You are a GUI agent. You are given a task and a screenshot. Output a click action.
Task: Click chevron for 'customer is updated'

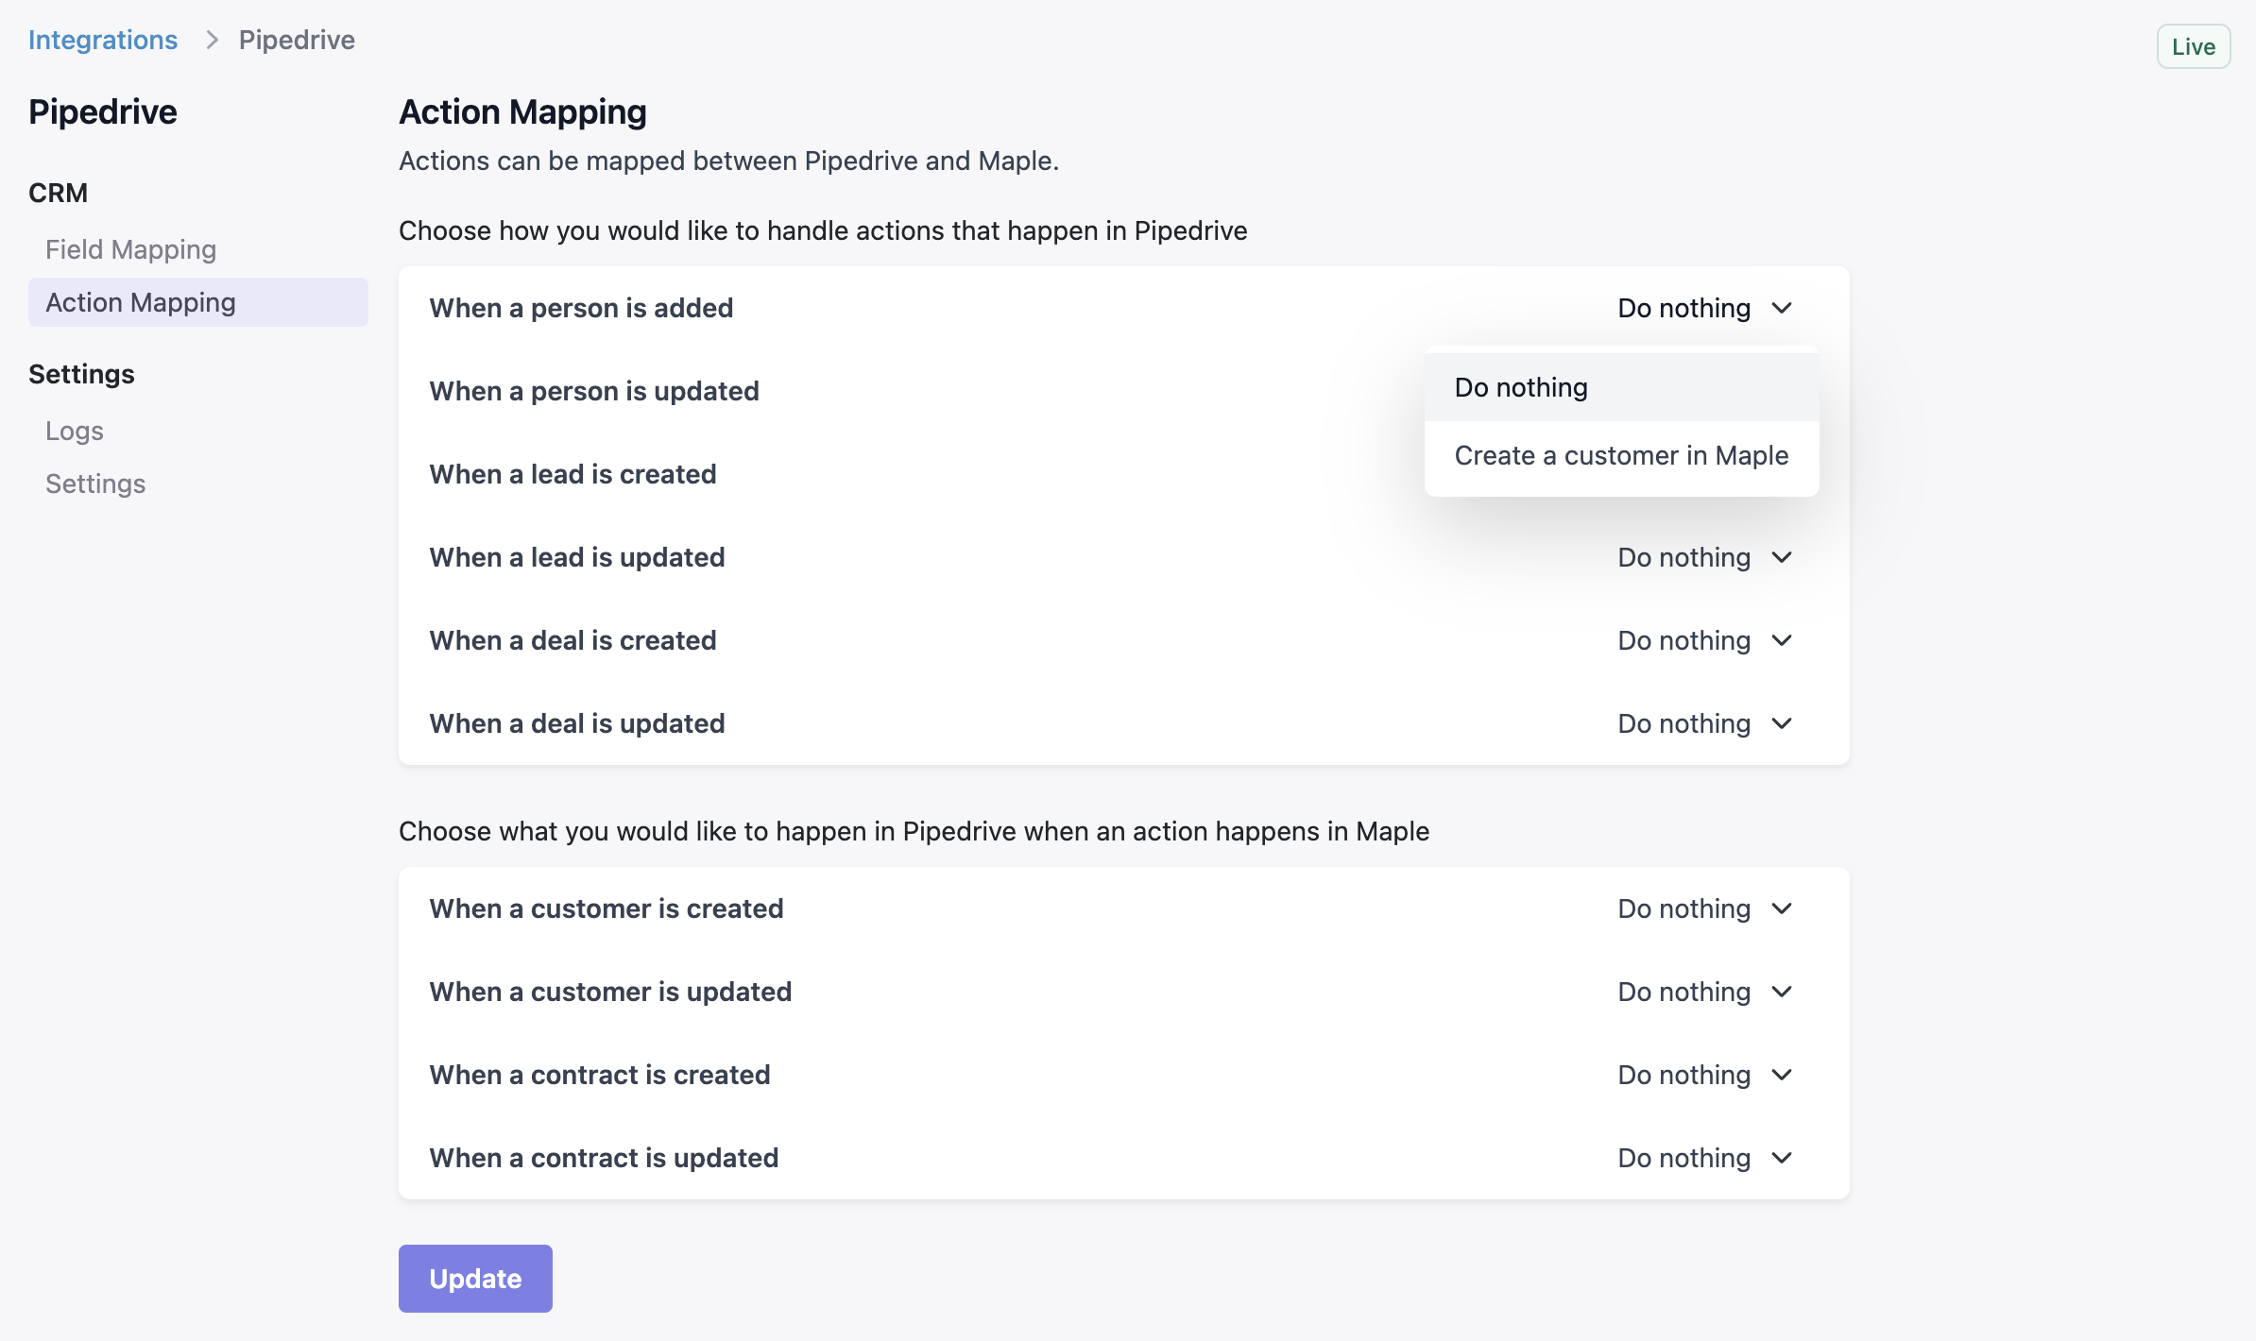[x=1782, y=992]
